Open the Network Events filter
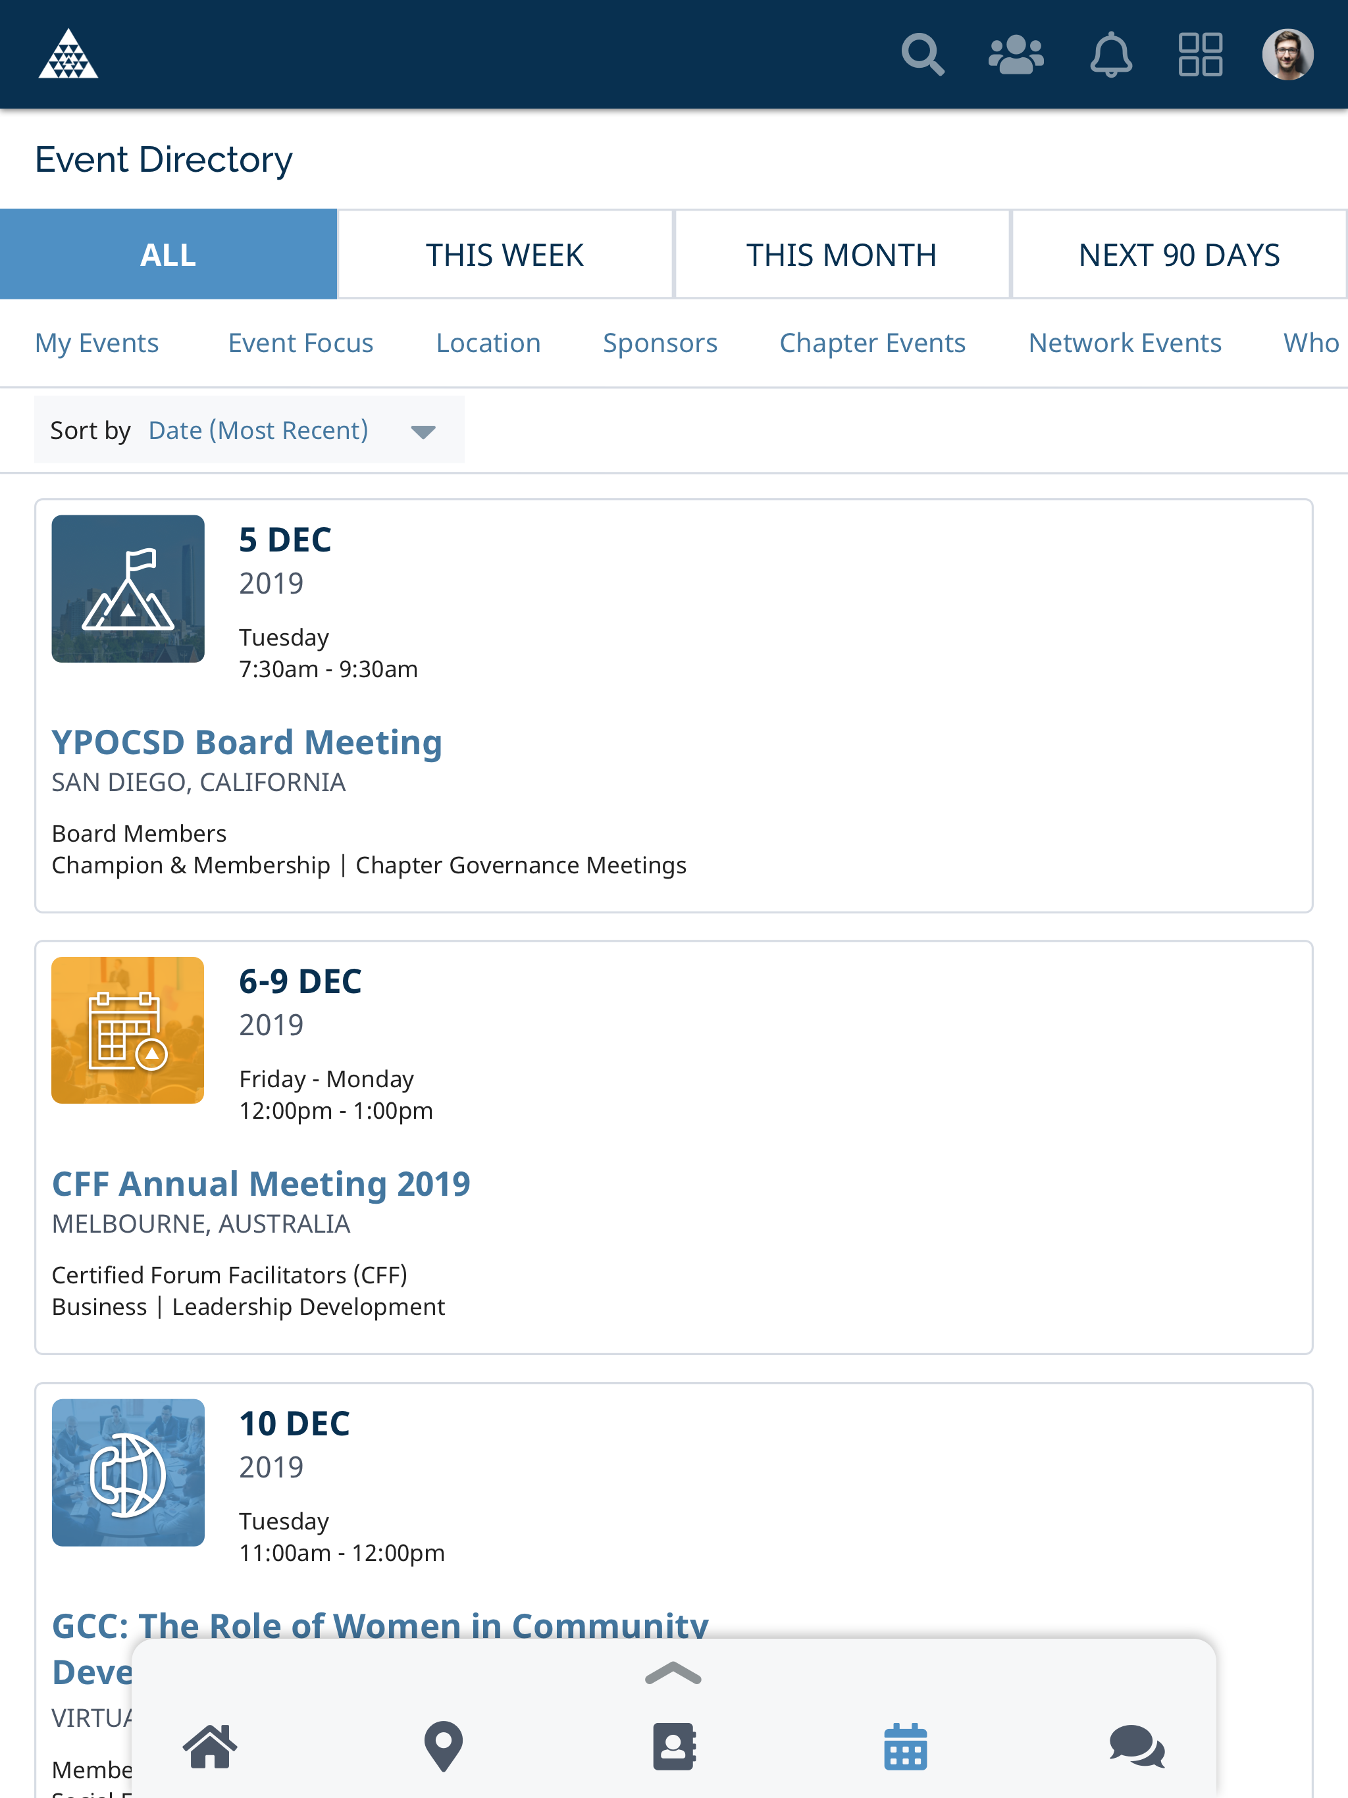Viewport: 1348px width, 1798px height. pos(1126,343)
